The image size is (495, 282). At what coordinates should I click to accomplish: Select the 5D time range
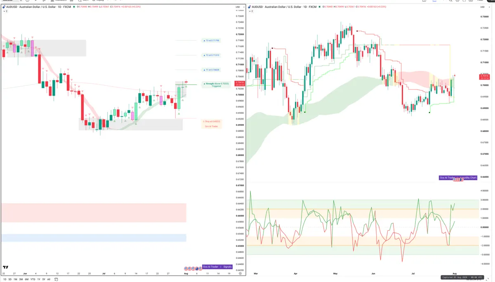pos(10,279)
